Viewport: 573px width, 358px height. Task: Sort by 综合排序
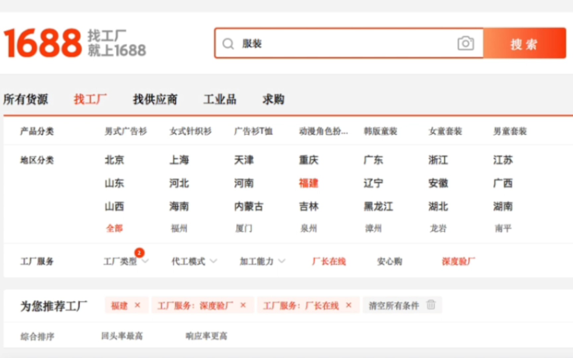[37, 336]
